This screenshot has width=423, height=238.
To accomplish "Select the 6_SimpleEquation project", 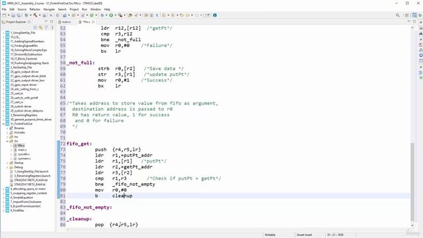I will (x=21, y=198).
